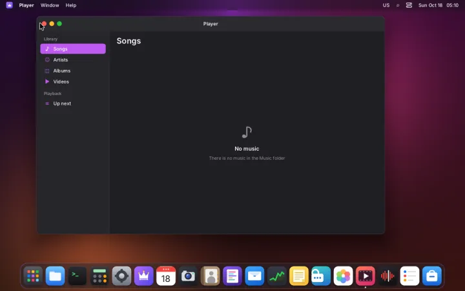Minimize the Player window with the yellow button
Screen dimensions: 465x291
(x=52, y=24)
